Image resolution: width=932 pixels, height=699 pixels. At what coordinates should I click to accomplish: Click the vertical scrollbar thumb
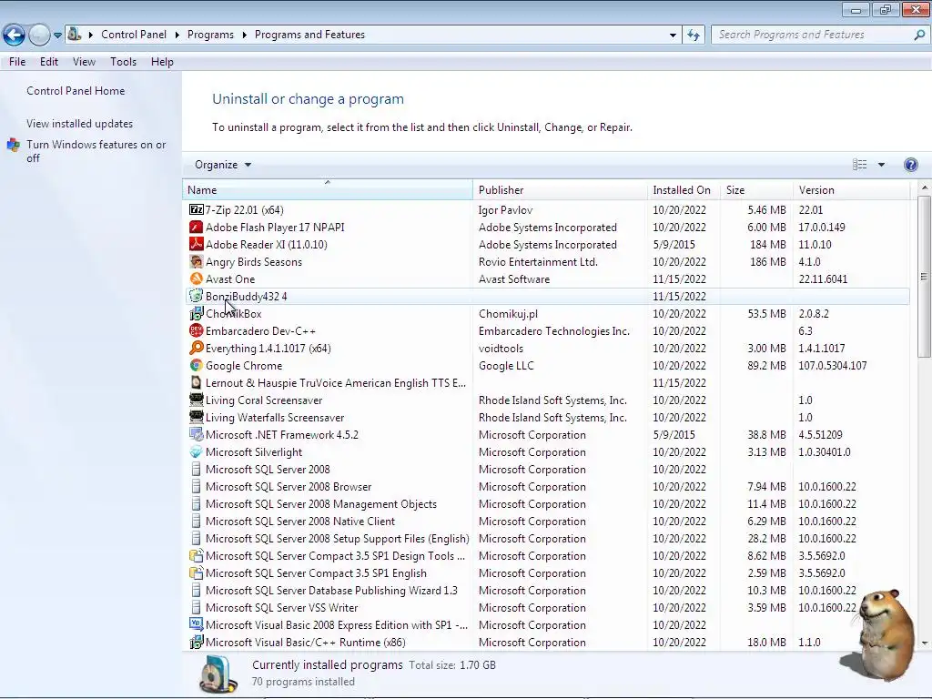[x=924, y=277]
